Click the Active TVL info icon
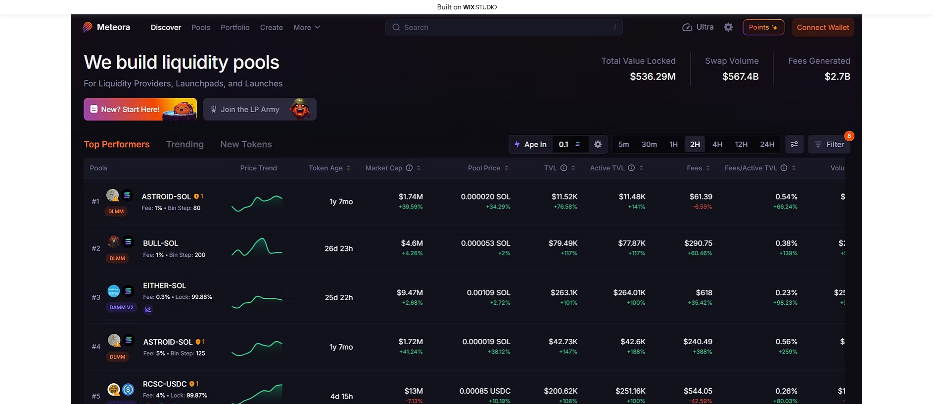Viewport: 934px width, 404px height. click(x=631, y=168)
